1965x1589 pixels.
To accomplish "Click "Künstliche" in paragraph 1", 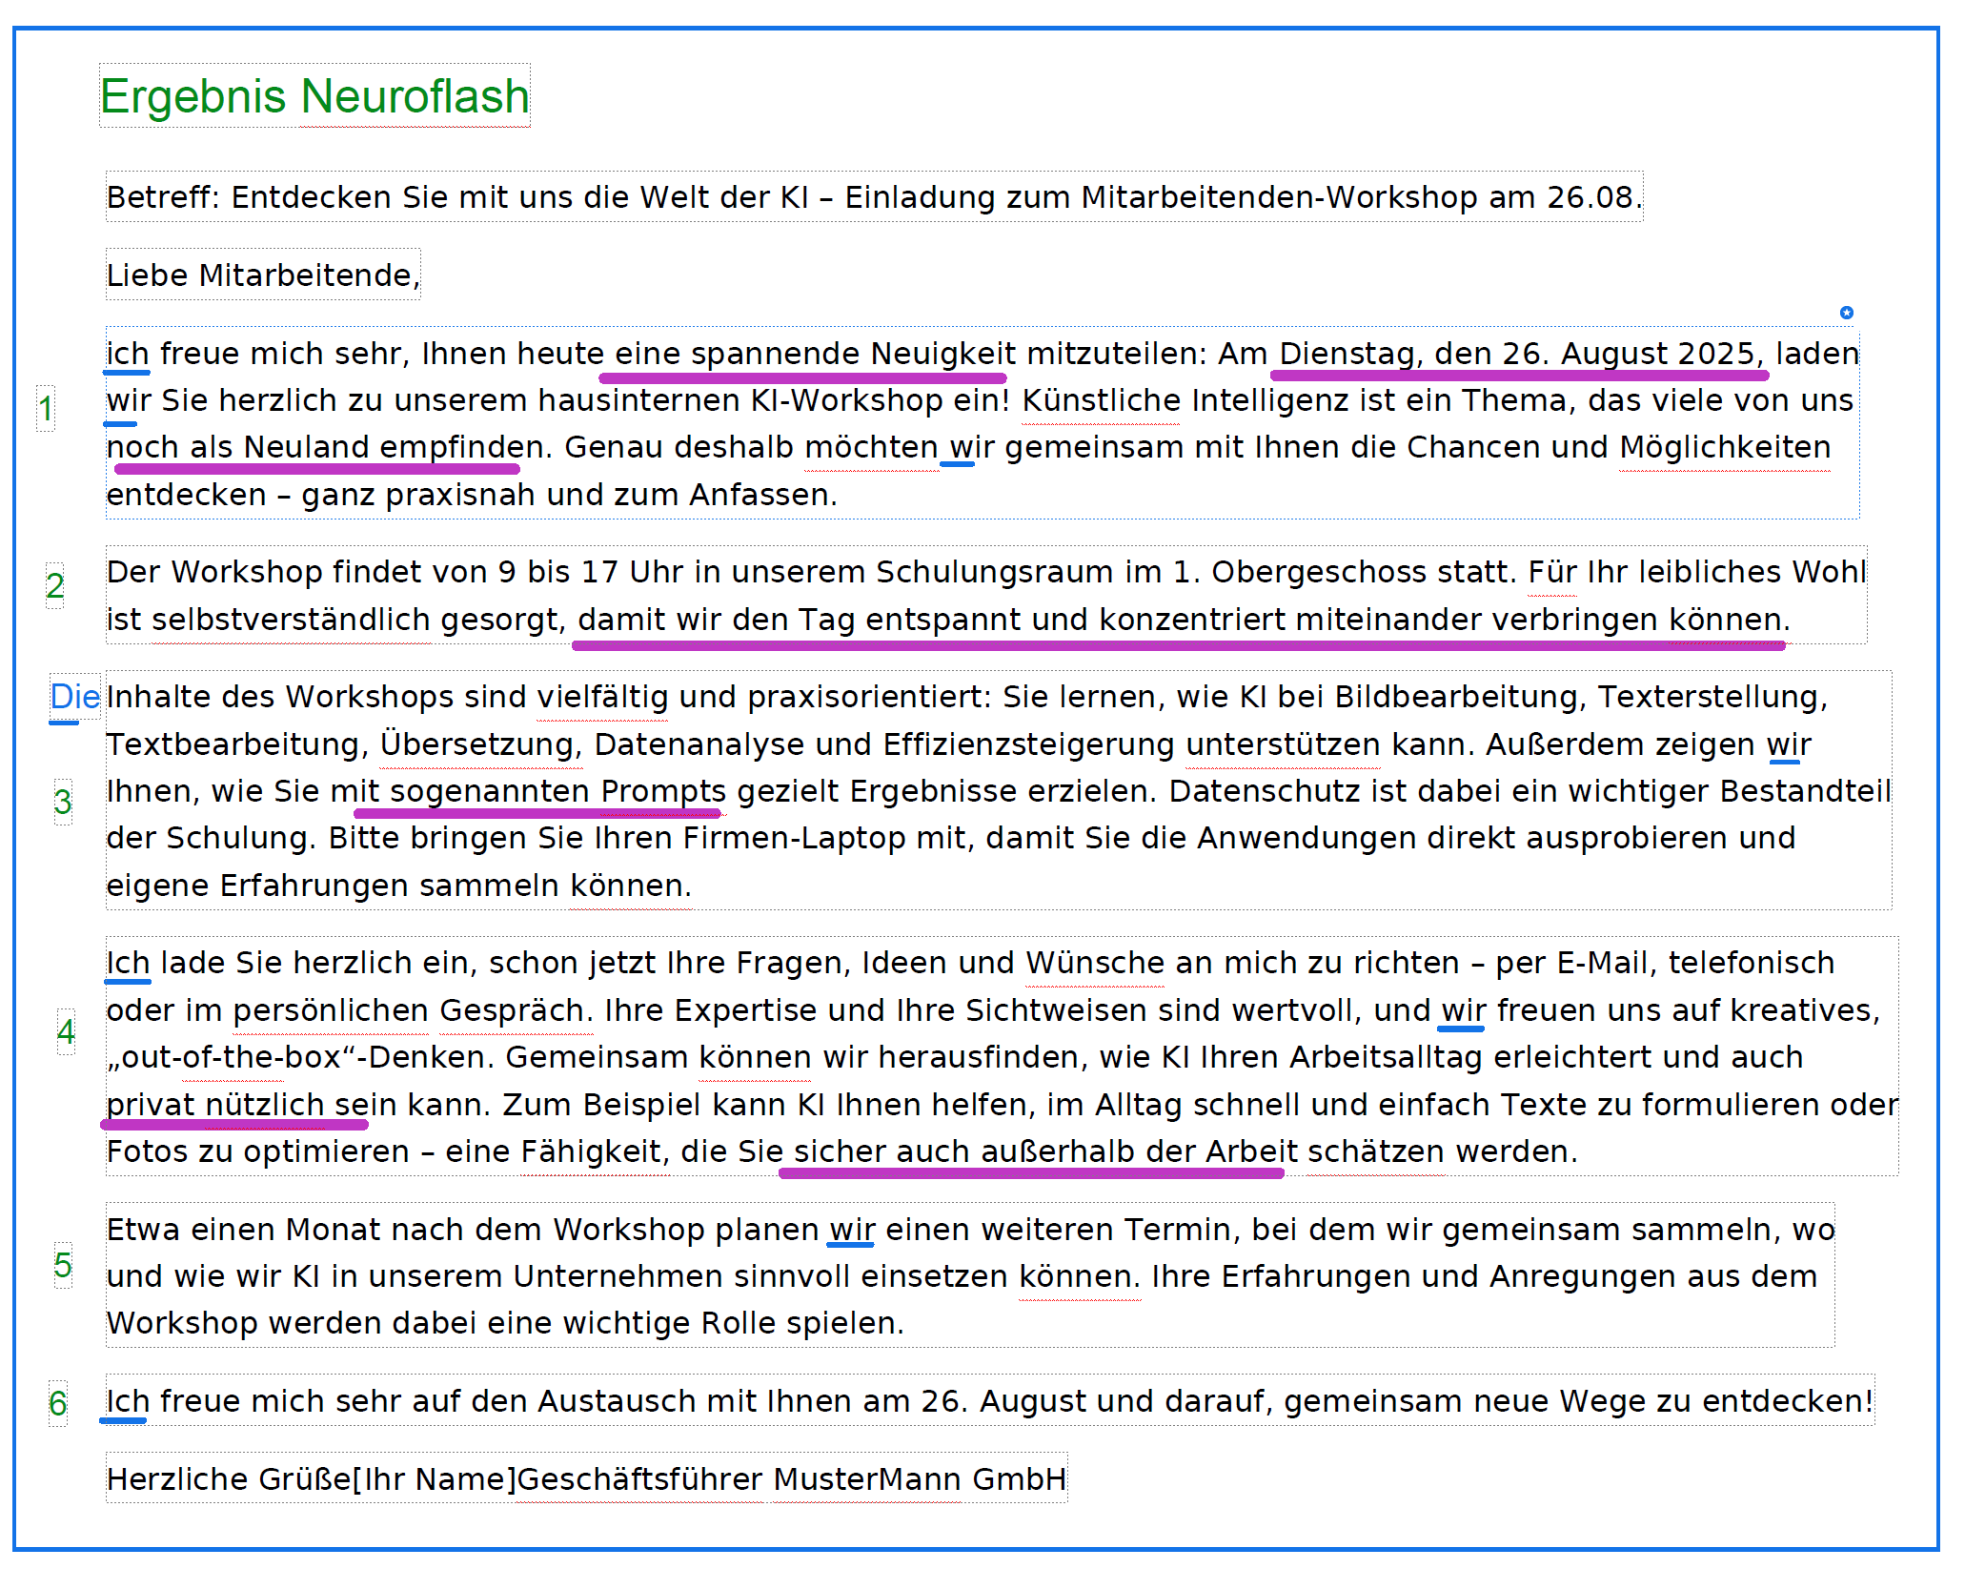I will click(1101, 400).
